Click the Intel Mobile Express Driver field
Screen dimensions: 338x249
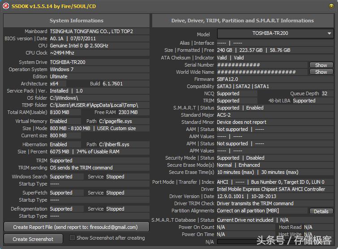(x=274, y=189)
